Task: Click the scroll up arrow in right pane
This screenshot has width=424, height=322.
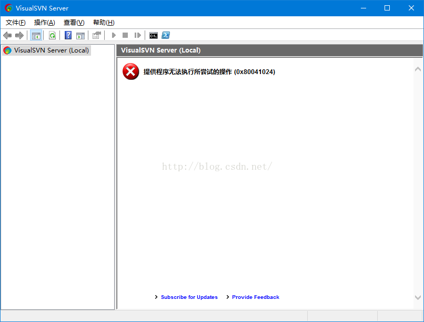Action: (418, 69)
